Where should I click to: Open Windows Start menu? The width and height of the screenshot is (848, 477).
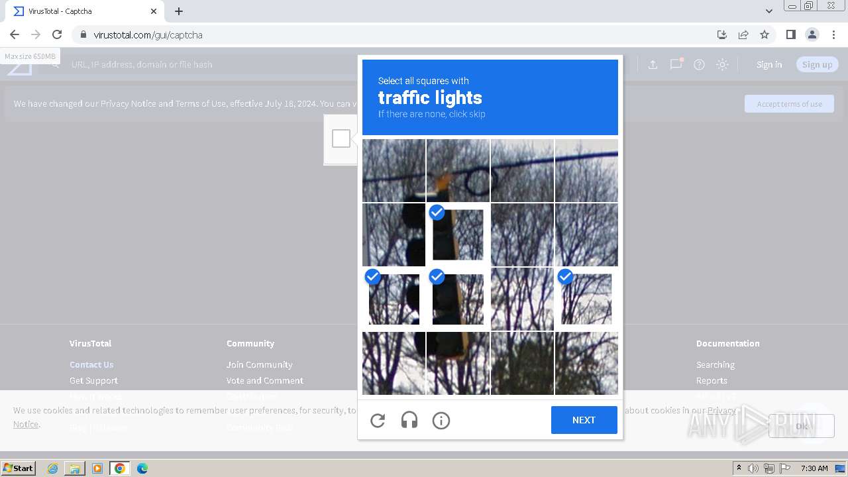(19, 468)
